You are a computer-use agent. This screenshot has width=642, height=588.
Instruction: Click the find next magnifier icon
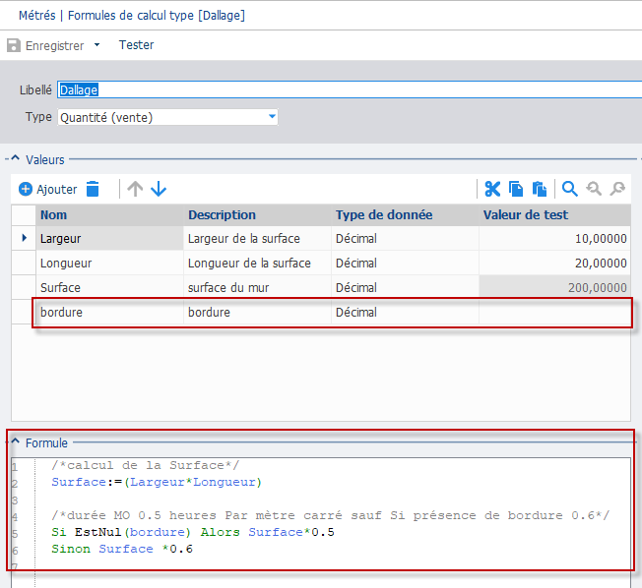tap(617, 189)
